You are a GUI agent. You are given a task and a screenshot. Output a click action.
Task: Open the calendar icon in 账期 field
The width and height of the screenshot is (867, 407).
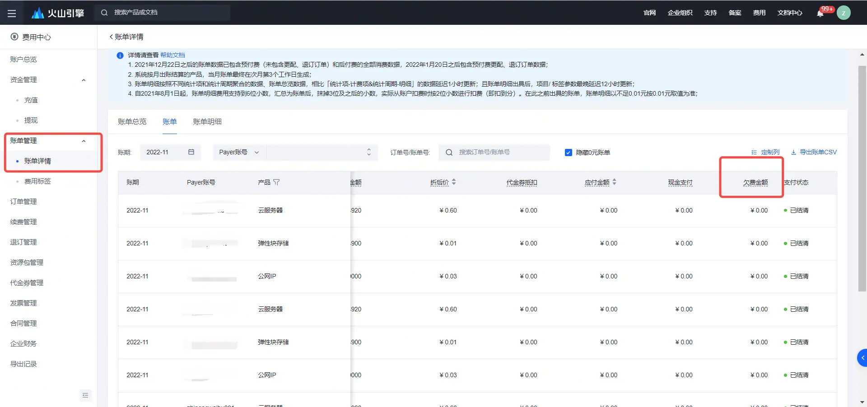[191, 152]
